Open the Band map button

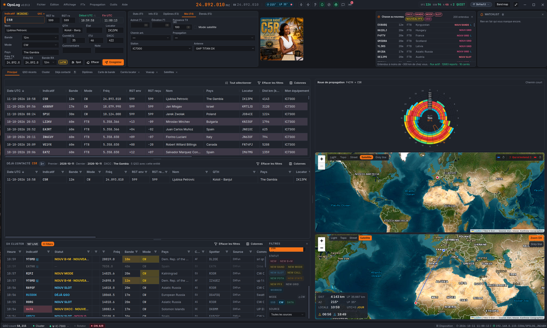[x=503, y=5]
